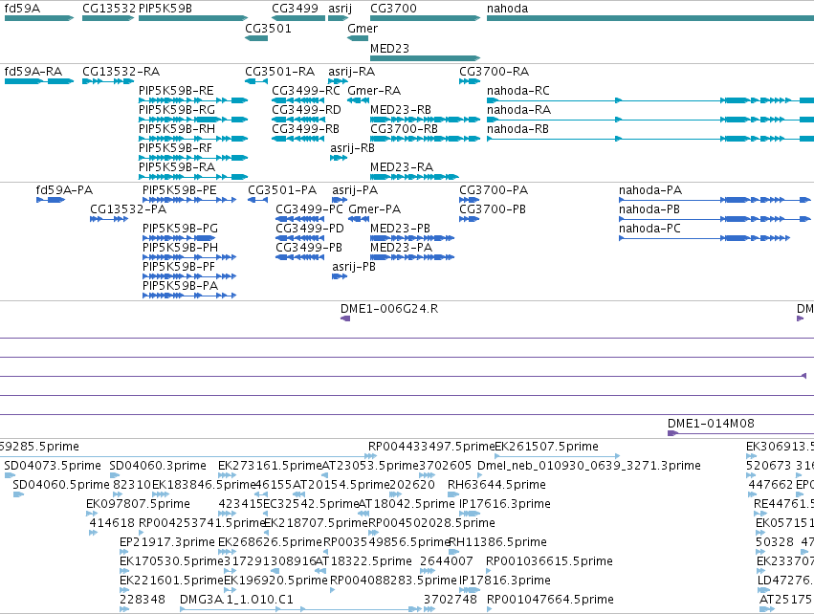
Task: Select transcript asrij-RA
Action: click(351, 72)
